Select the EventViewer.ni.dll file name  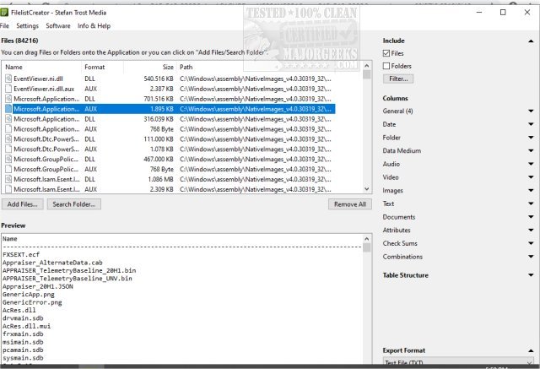(38, 79)
